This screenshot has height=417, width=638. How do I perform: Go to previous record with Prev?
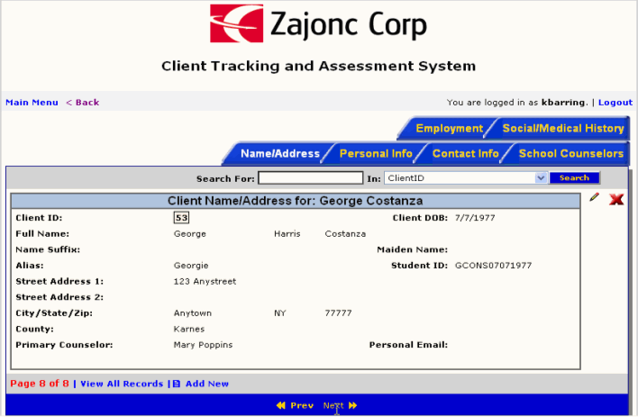(302, 405)
